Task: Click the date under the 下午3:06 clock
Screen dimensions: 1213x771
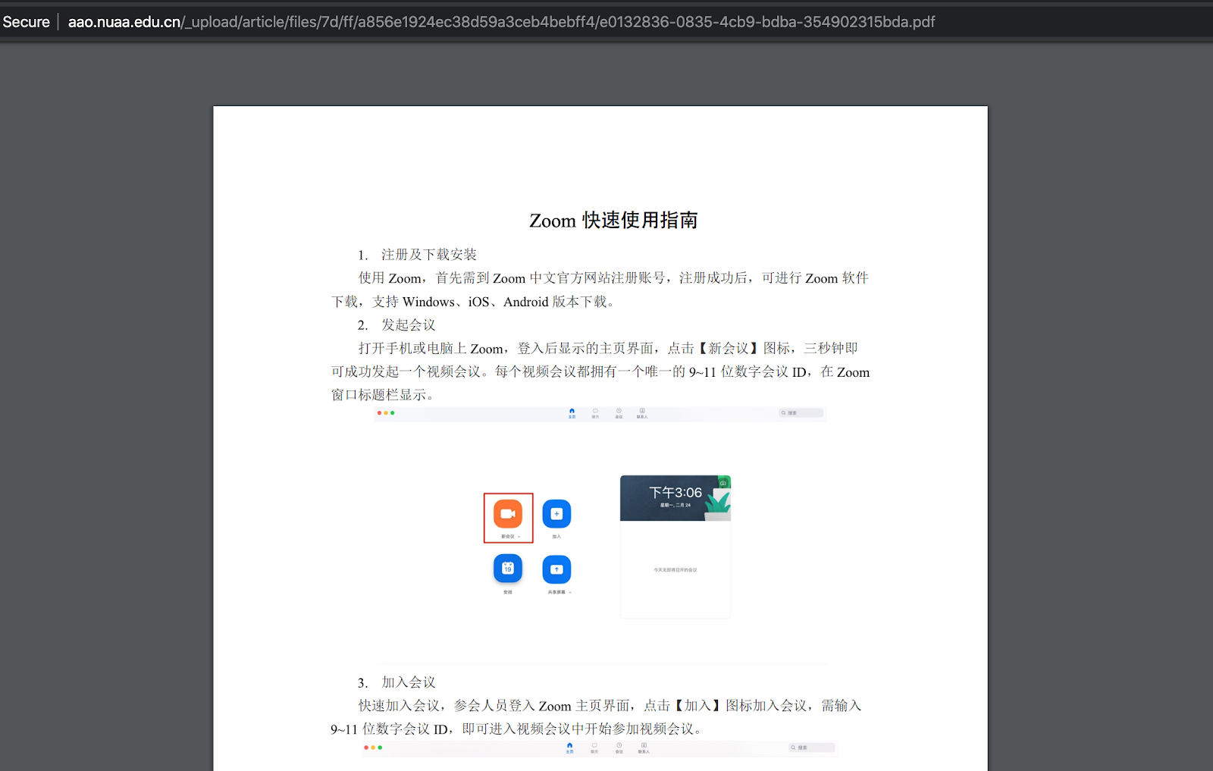Action: point(675,505)
